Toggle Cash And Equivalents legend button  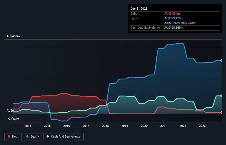click(63, 137)
